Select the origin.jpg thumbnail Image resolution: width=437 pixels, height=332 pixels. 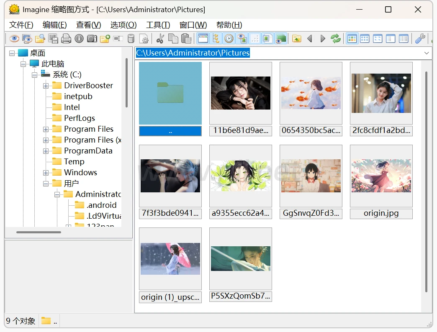point(381,176)
